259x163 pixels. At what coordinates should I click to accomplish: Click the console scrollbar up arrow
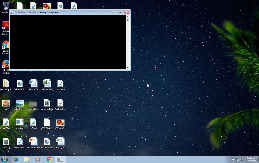(128, 17)
